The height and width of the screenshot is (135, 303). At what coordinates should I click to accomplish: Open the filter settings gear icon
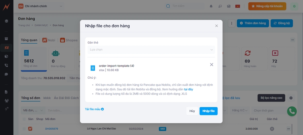point(291,98)
